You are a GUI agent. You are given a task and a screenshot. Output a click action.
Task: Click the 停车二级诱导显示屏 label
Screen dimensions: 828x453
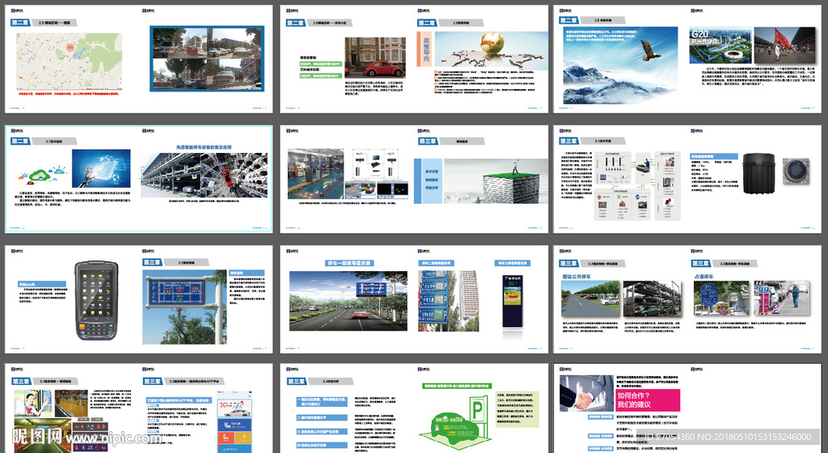point(436,263)
